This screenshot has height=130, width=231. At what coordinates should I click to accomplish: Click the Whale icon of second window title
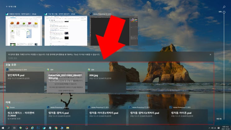click(x=46, y=14)
